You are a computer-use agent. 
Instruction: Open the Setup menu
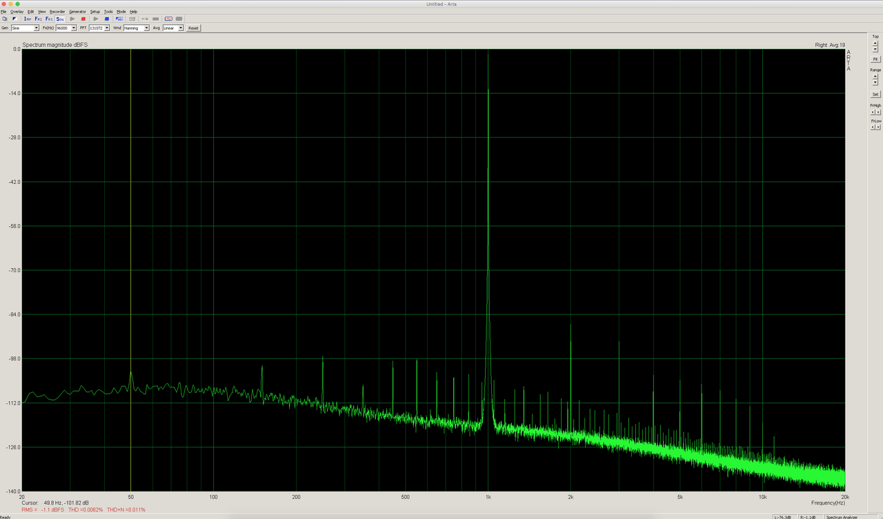pyautogui.click(x=95, y=12)
